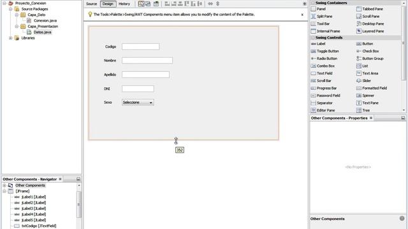The height and width of the screenshot is (229, 408).
Task: Expand the Libraries node
Action: 10,38
